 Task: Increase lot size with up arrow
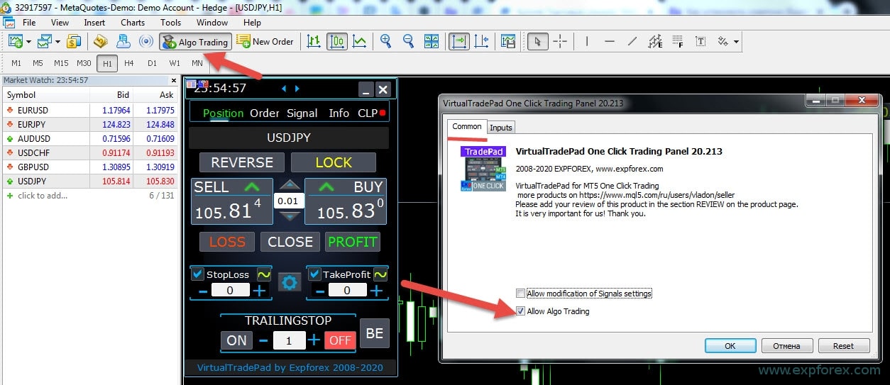click(x=288, y=185)
